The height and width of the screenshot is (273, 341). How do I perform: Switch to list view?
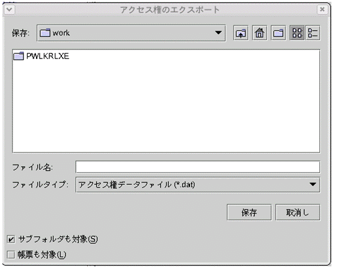pyautogui.click(x=297, y=33)
